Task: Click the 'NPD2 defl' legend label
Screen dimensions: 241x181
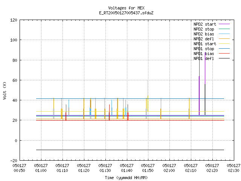Action: (204, 39)
